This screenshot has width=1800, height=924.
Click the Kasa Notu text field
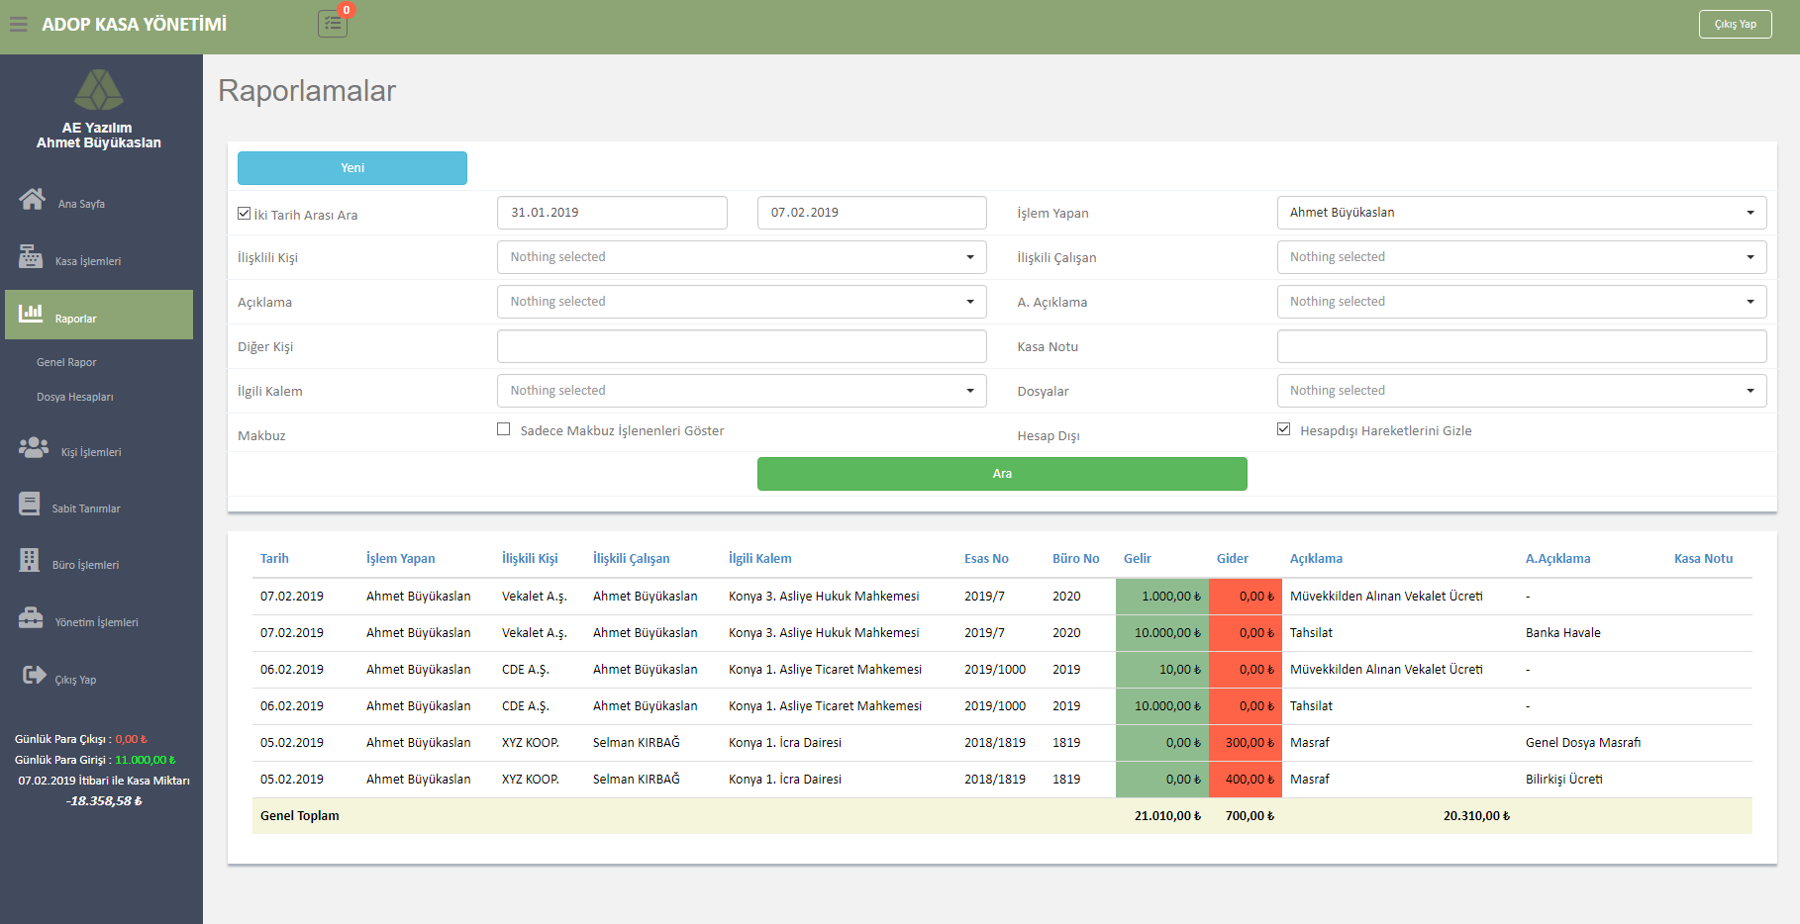point(1522,346)
